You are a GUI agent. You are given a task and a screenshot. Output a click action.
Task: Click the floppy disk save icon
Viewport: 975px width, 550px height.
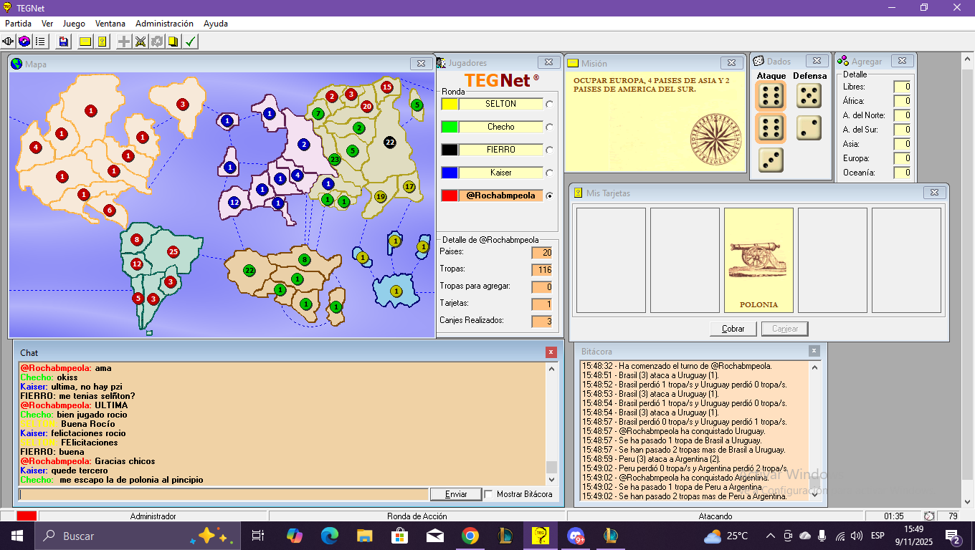pyautogui.click(x=64, y=42)
